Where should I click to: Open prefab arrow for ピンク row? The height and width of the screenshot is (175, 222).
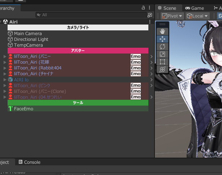click(152, 86)
